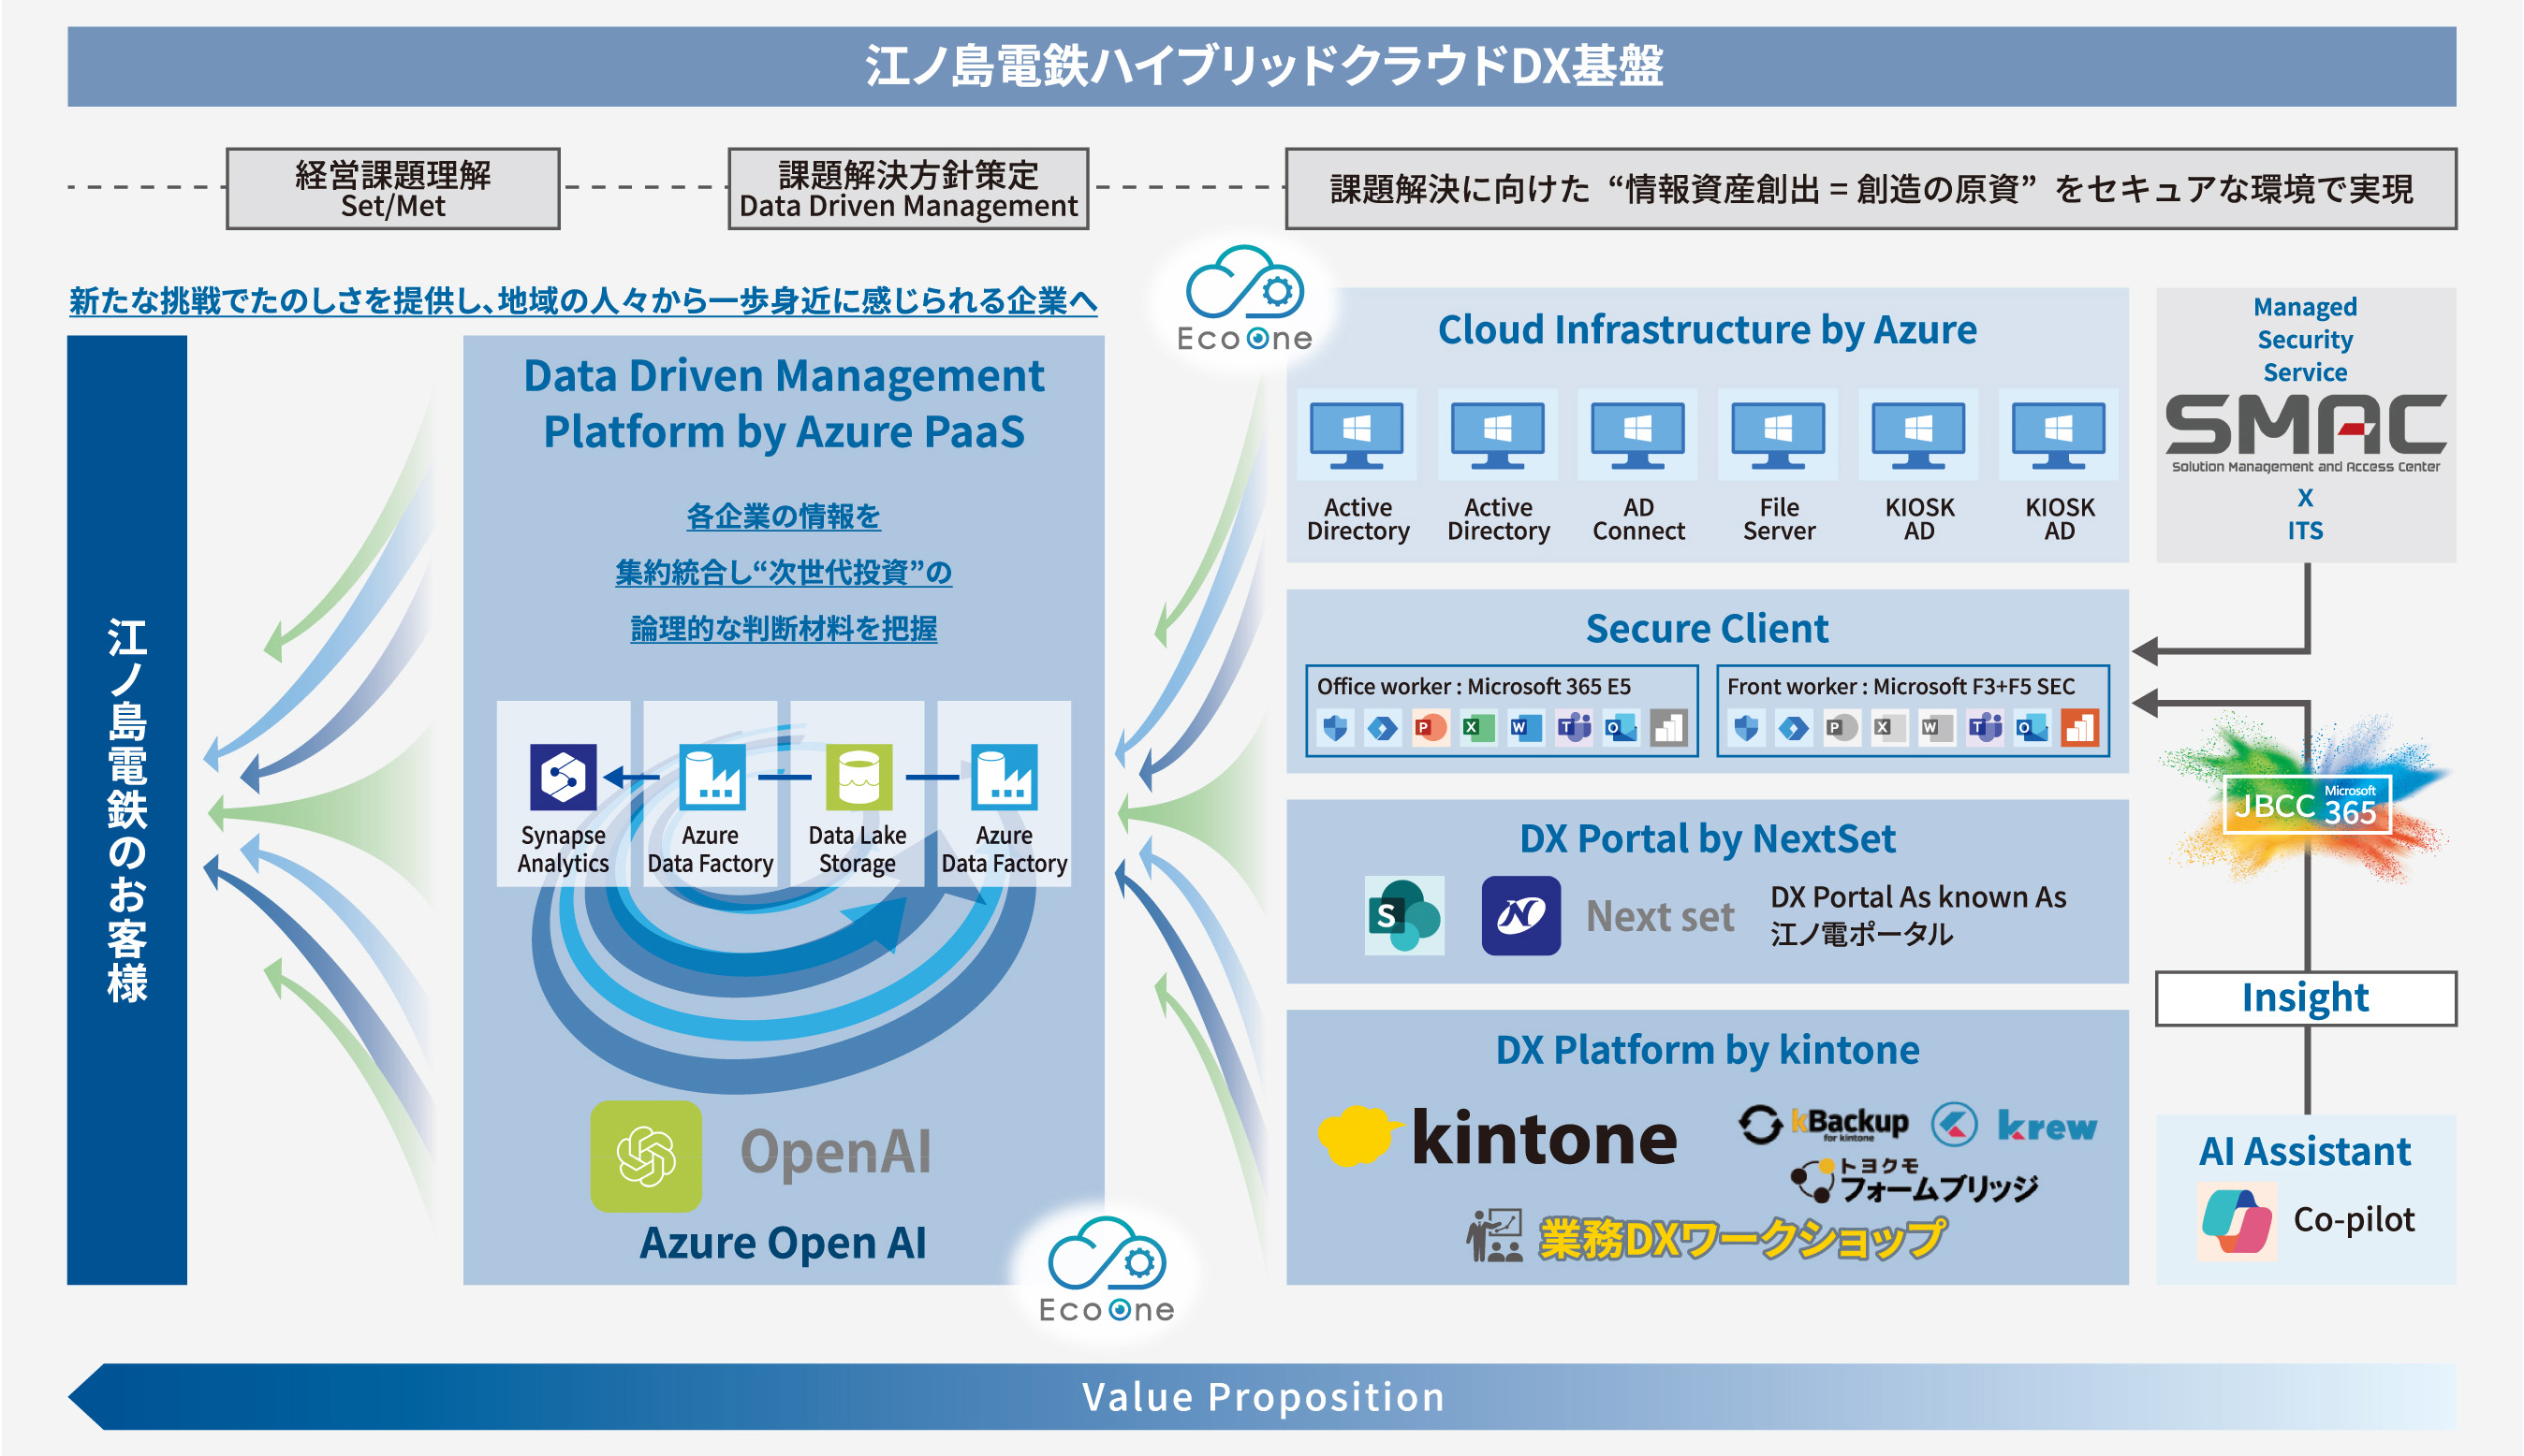Viewport: 2524px width, 1456px height.
Task: Click the AD Connect monitor icon
Action: point(1637,435)
